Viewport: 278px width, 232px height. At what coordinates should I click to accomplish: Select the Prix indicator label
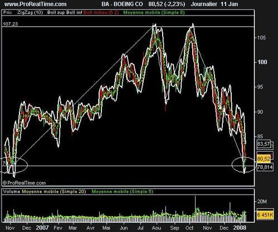pos(7,12)
